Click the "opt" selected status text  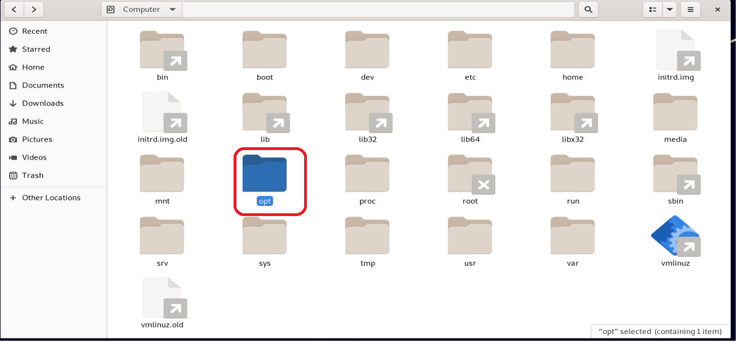click(x=660, y=332)
